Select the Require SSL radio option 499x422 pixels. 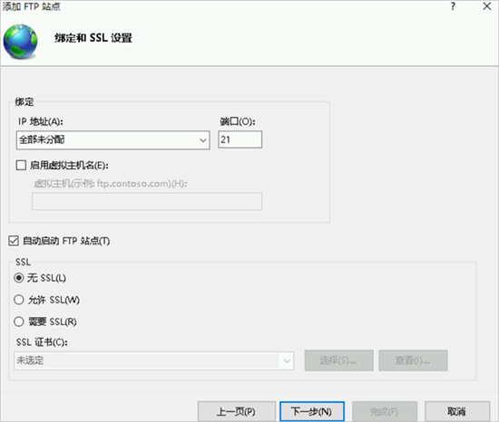[19, 321]
